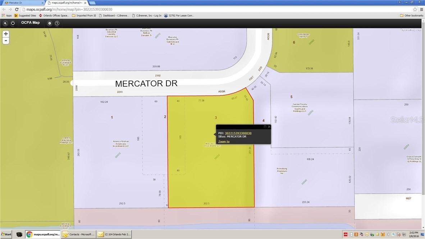Bookmark this page with the star icon

click(415, 9)
